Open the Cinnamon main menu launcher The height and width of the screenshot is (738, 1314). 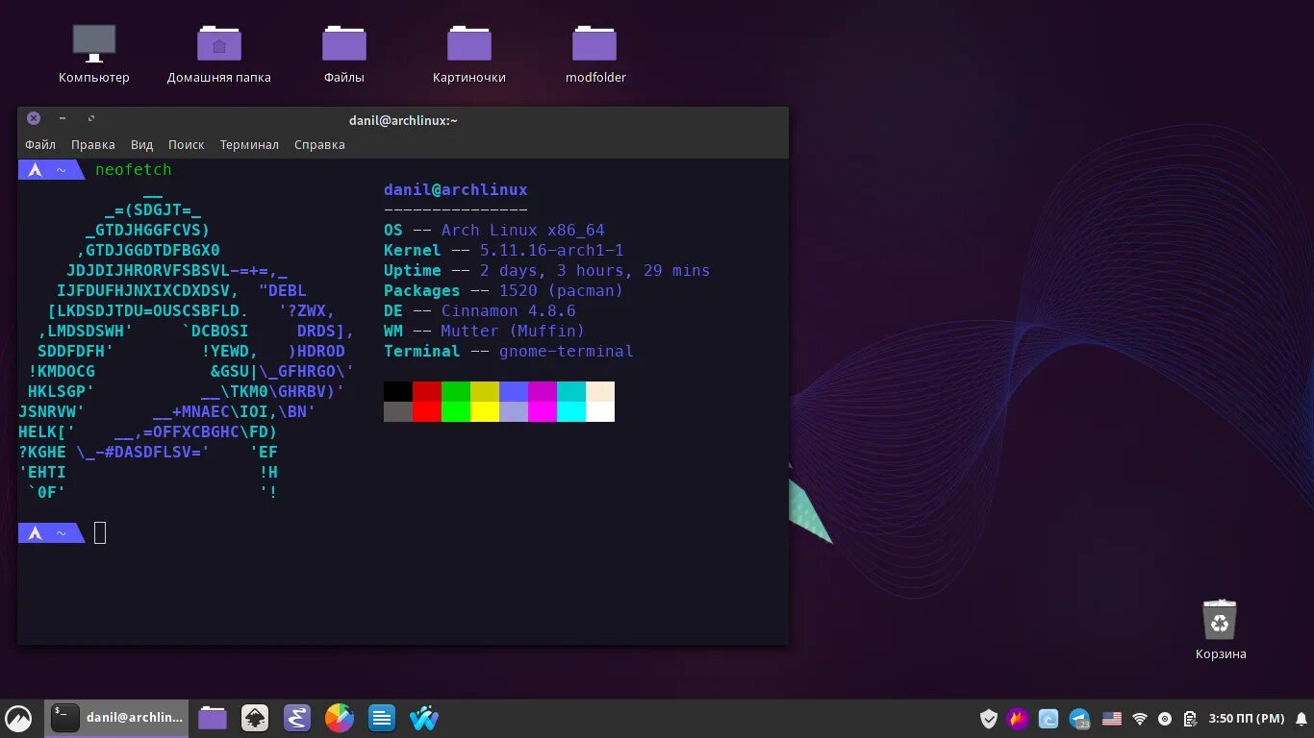19,719
